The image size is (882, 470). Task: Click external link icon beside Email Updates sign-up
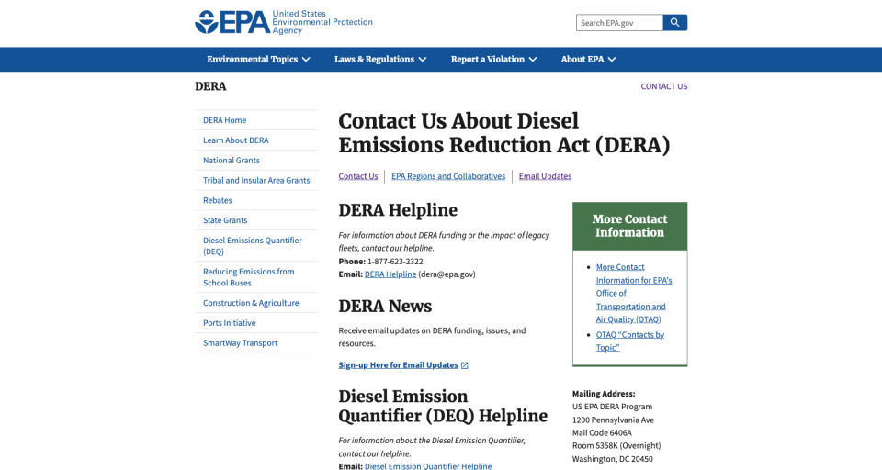click(x=465, y=365)
